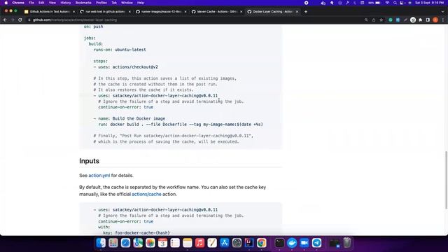
Task: Open Music from the dock
Action: coord(199,243)
